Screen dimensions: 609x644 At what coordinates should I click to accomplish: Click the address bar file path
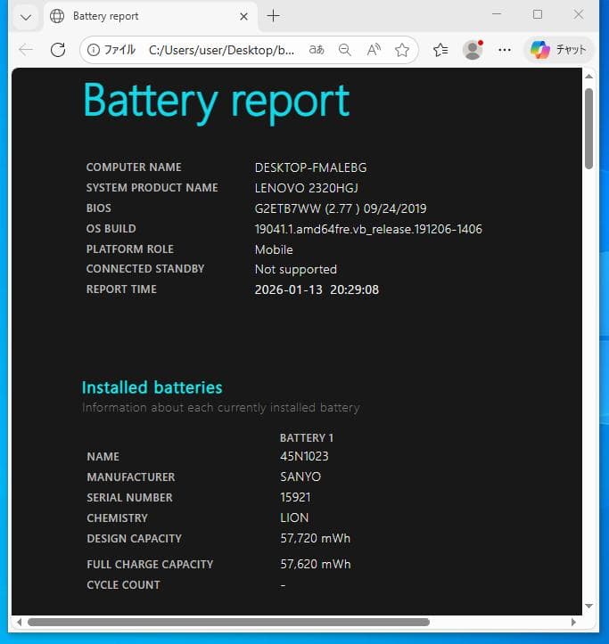tap(221, 50)
